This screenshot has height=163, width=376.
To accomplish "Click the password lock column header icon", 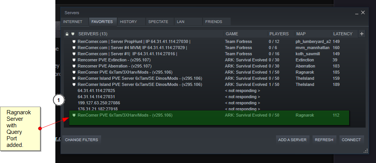I will (x=67, y=34).
